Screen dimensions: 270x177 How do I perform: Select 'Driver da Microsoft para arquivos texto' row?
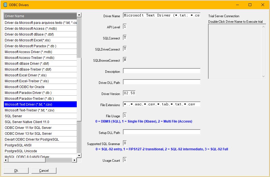(40, 23)
